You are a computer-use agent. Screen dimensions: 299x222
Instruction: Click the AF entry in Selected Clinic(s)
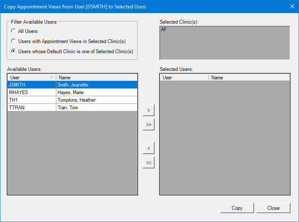point(164,30)
